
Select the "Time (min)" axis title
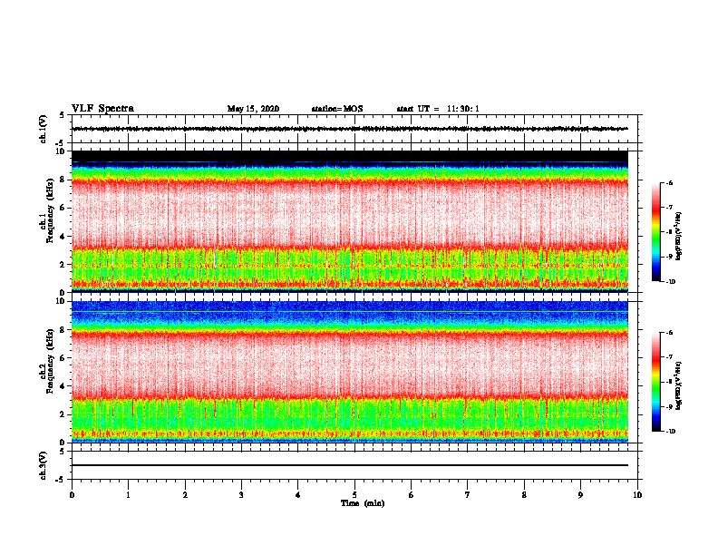point(363,503)
